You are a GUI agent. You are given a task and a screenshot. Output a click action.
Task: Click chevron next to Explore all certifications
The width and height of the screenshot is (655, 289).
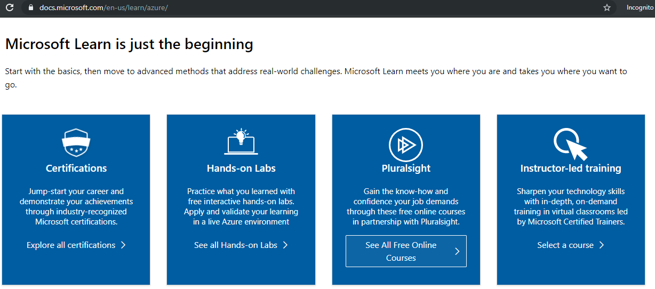tap(123, 245)
